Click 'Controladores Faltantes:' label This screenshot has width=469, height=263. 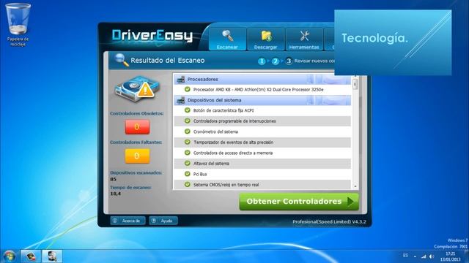[136, 142]
